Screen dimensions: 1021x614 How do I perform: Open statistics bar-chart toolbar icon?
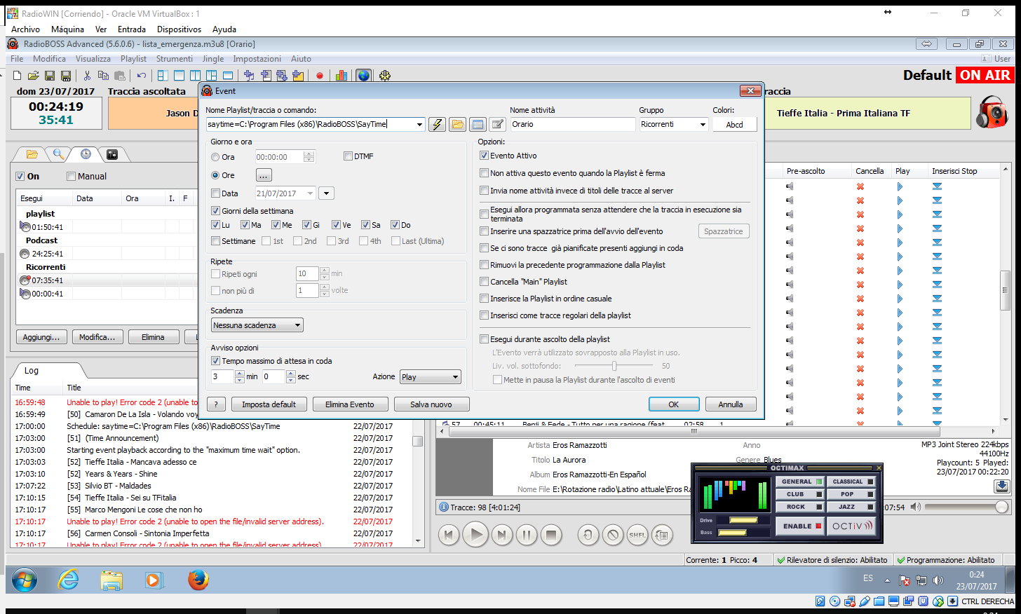pos(342,76)
